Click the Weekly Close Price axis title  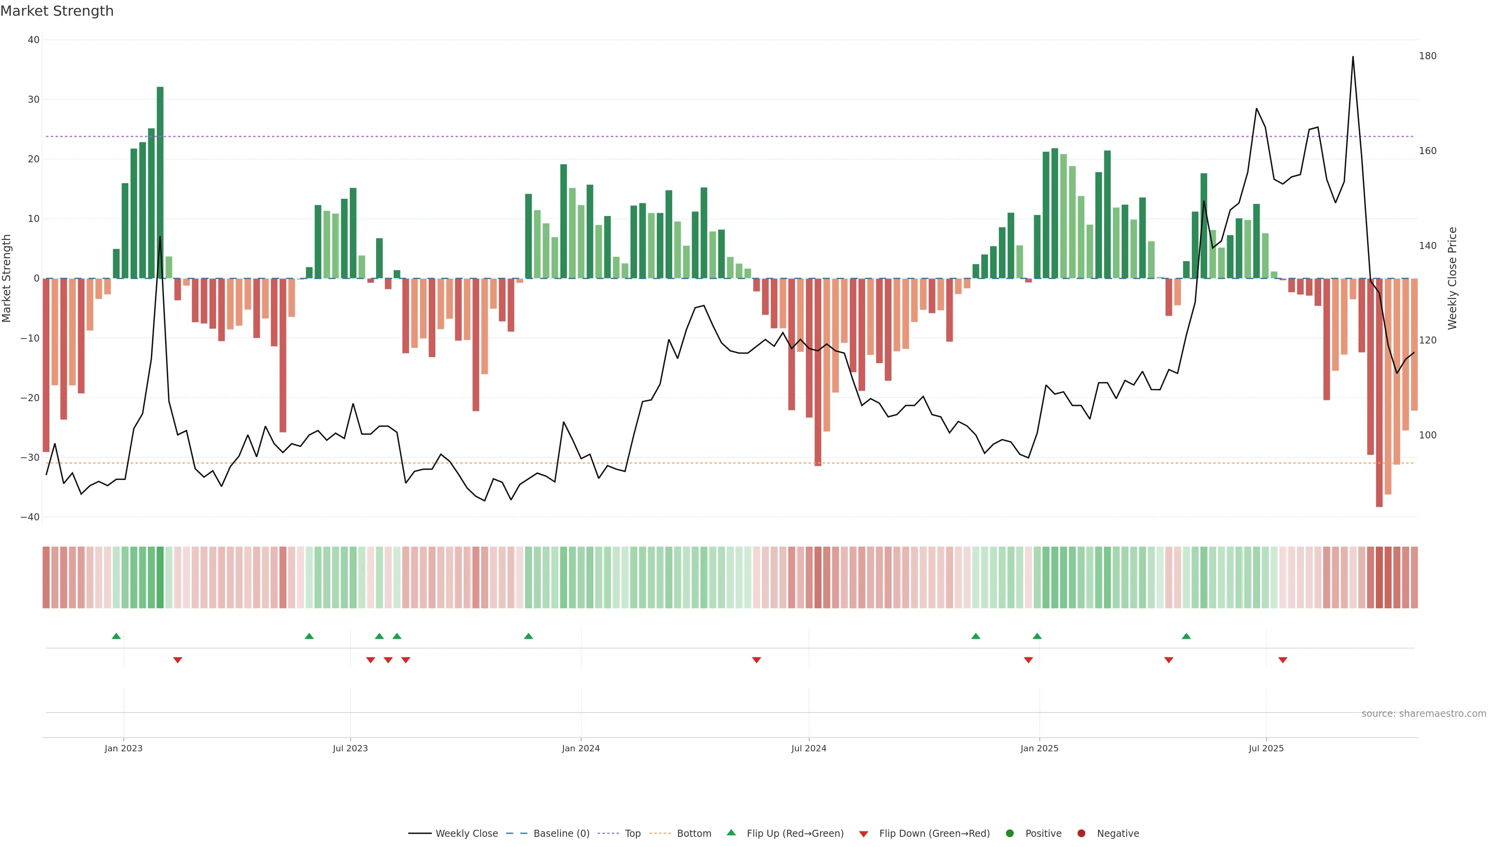(1452, 278)
